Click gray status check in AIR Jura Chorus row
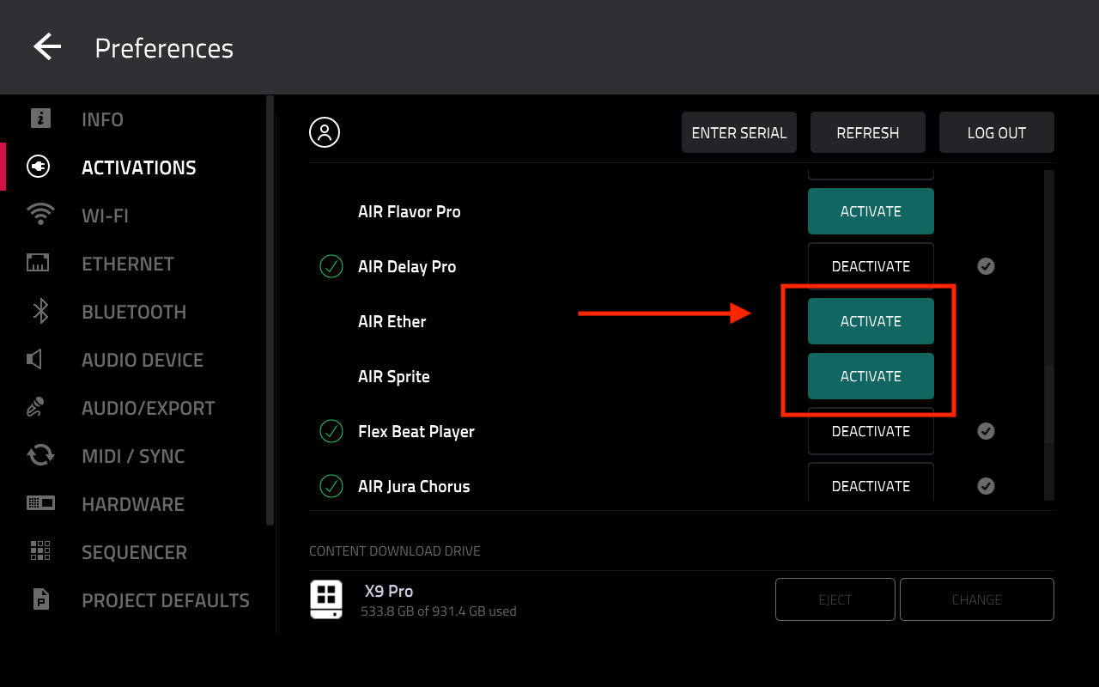1099x687 pixels. coord(986,486)
